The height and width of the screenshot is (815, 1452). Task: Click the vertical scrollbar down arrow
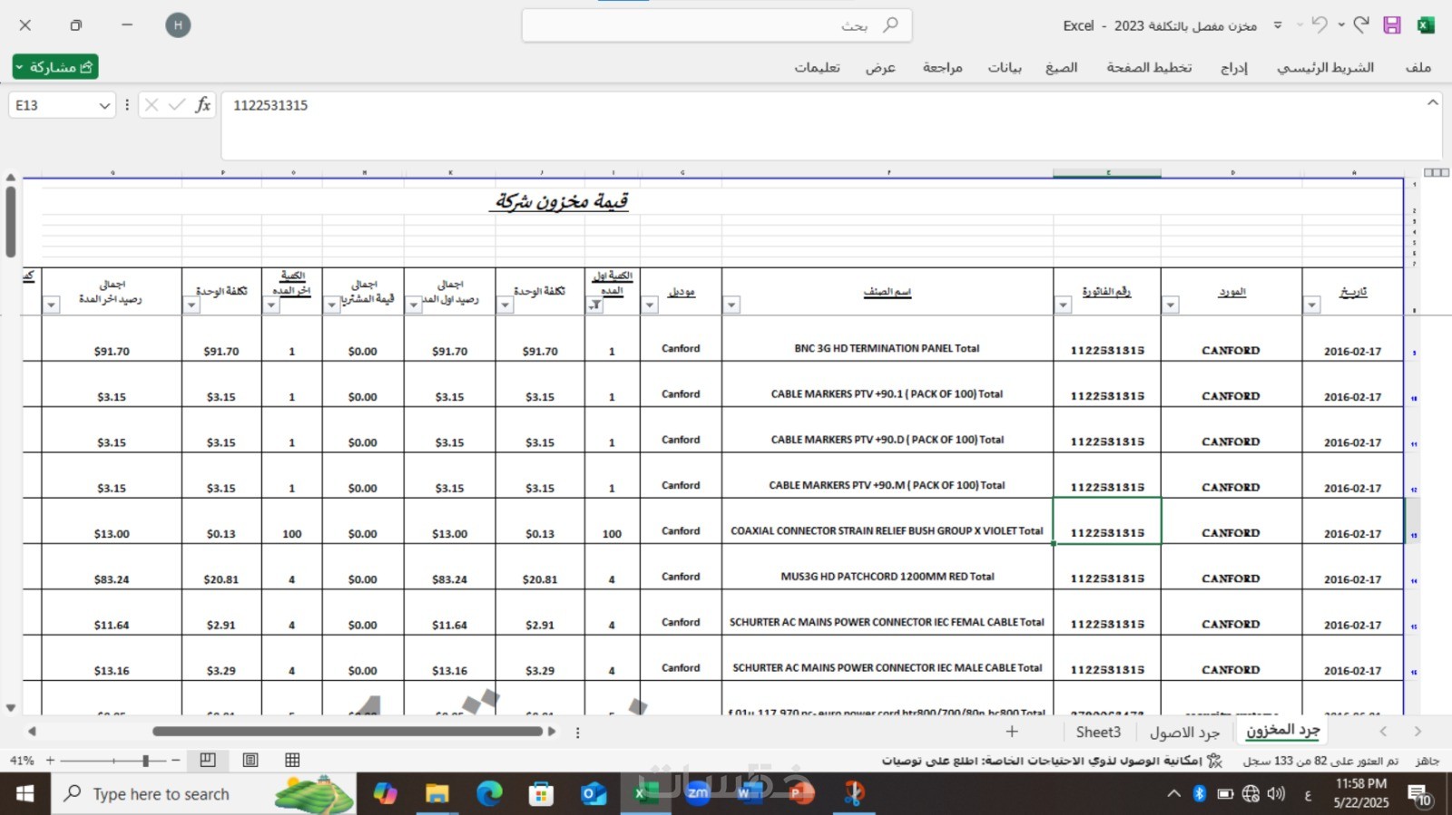(11, 708)
